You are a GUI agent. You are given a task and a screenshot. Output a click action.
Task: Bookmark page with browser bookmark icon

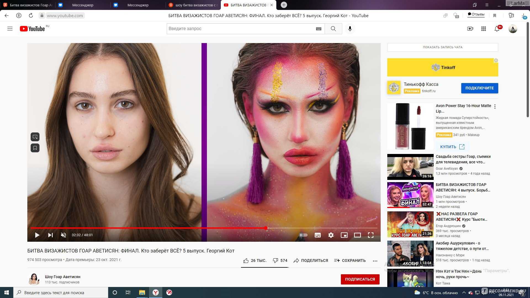(495, 15)
